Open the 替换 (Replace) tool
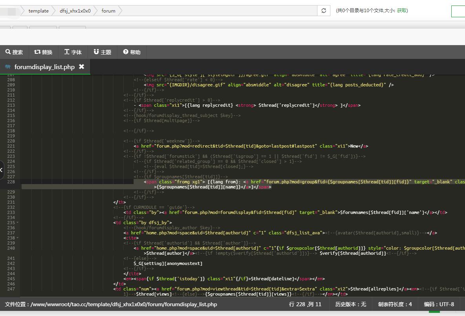The width and height of the screenshot is (465, 316). 43,52
